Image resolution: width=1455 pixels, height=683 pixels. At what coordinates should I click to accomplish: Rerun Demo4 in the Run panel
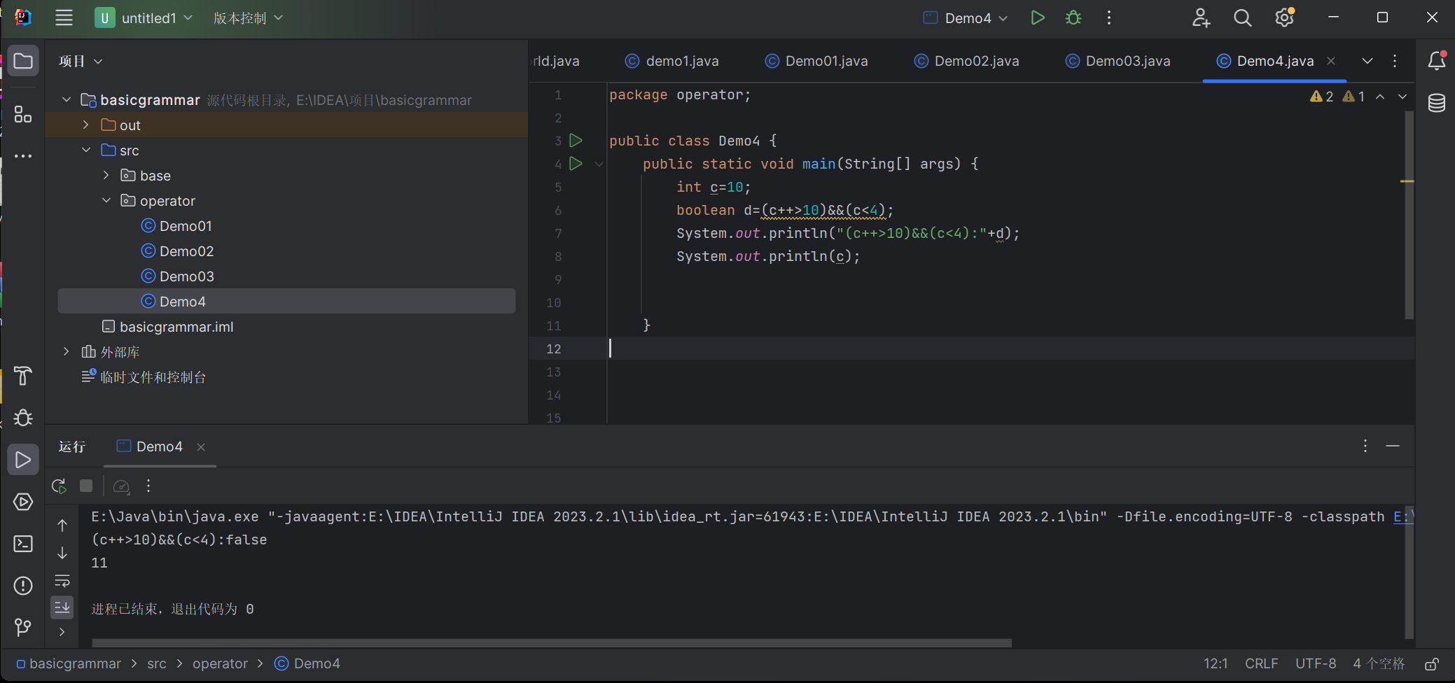point(60,486)
